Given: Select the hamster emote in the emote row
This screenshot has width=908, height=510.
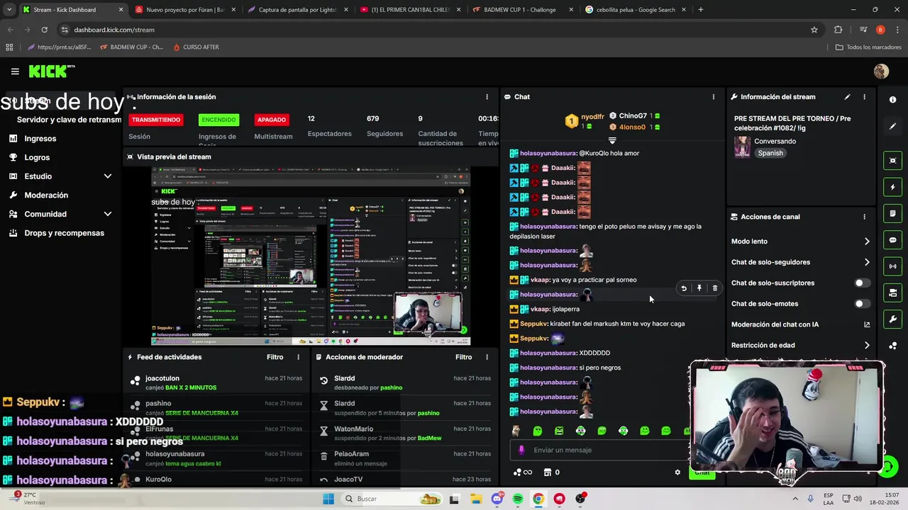Looking at the screenshot, I should pyautogui.click(x=516, y=431).
